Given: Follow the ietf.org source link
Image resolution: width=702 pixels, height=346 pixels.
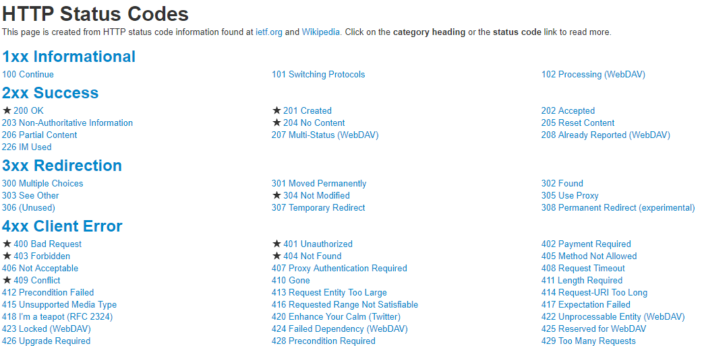Looking at the screenshot, I should [269, 32].
